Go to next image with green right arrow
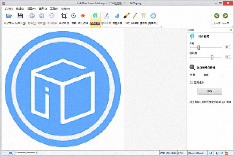 tap(225, 16)
